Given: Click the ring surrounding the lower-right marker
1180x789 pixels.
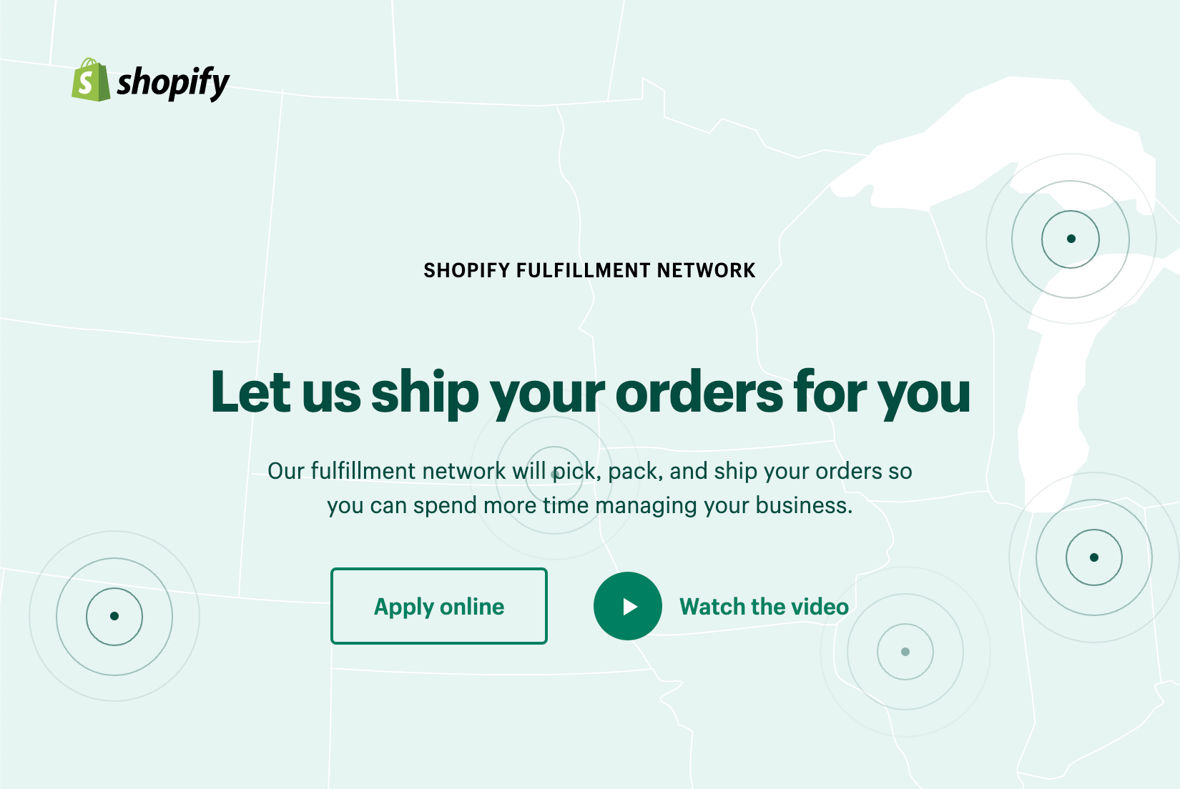Looking at the screenshot, I should (904, 595).
